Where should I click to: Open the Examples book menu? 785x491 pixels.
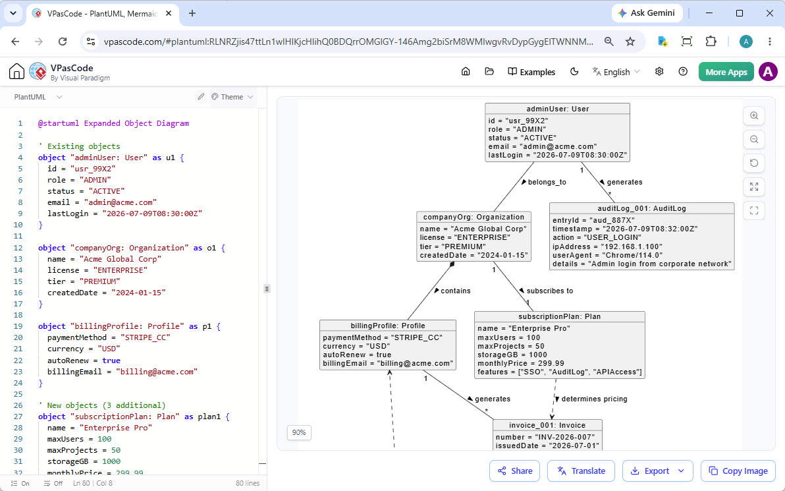[531, 72]
